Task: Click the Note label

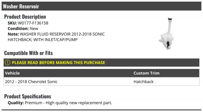Action: [x=13, y=34]
